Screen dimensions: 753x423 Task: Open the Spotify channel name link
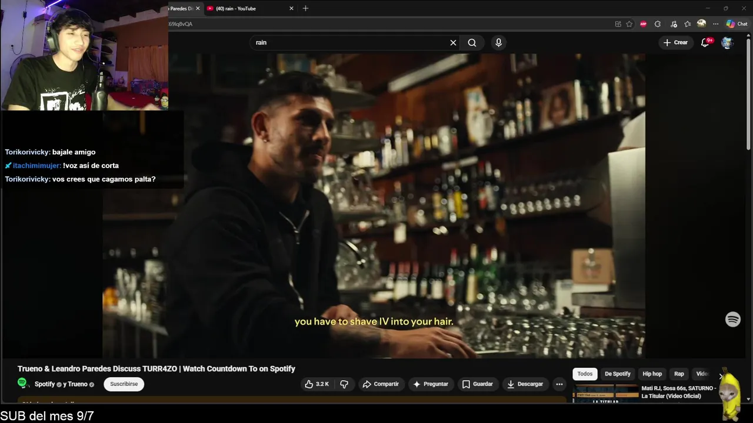pos(45,384)
